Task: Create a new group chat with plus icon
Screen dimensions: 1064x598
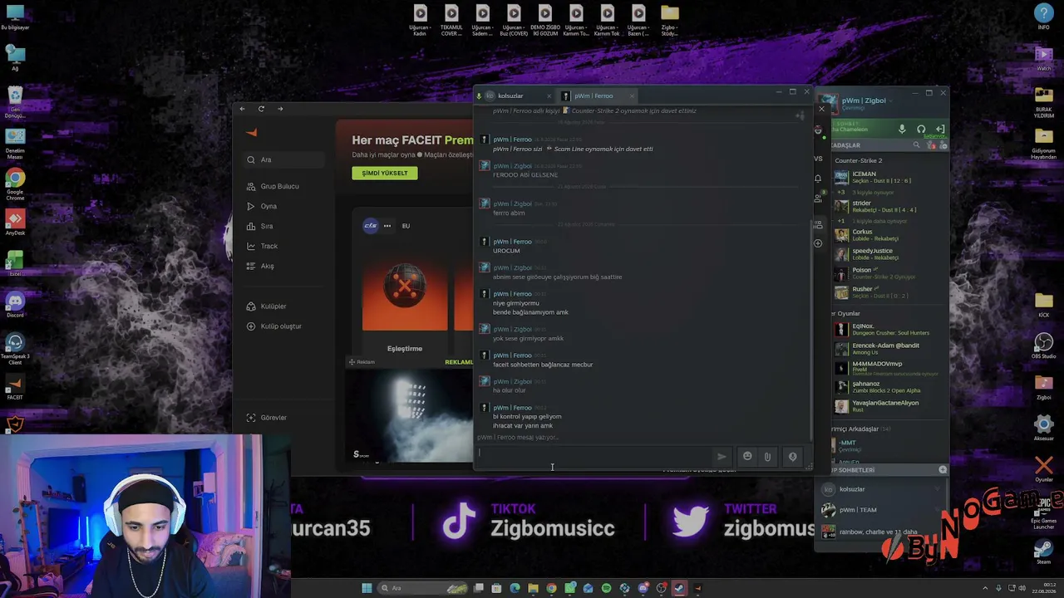Action: [943, 470]
